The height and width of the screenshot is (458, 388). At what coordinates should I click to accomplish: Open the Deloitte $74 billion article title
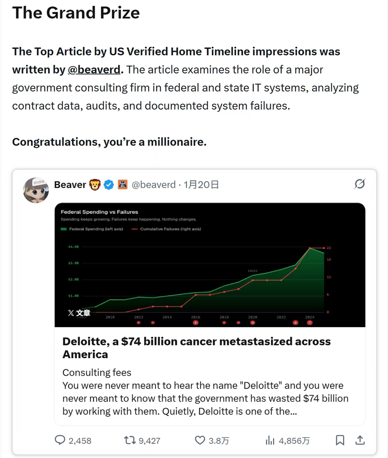pos(196,347)
